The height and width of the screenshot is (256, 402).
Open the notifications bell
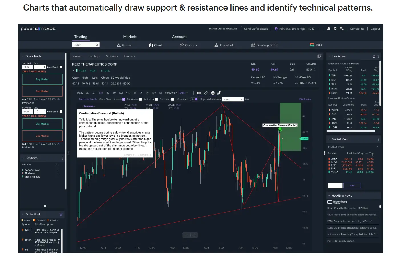[x=328, y=29]
